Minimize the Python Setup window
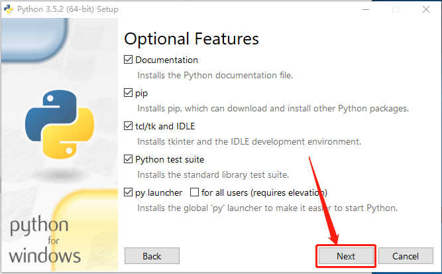The width and height of the screenshot is (442, 274). tap(366, 9)
